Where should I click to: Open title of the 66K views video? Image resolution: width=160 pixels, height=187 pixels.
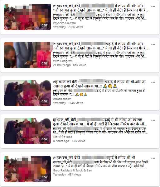click(x=101, y=46)
